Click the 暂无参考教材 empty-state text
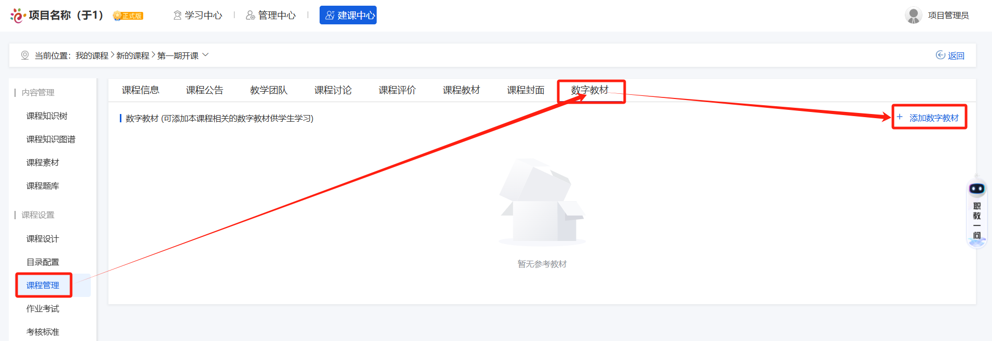This screenshot has height=341, width=992. [542, 264]
